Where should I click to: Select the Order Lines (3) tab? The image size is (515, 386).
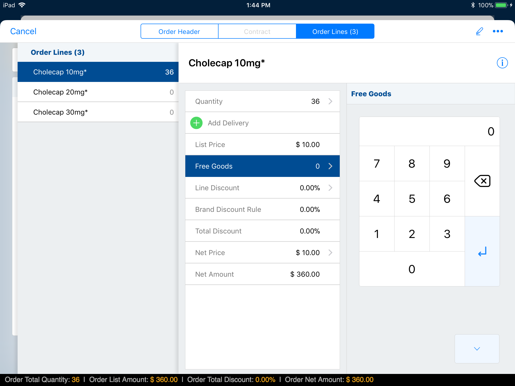[335, 31]
